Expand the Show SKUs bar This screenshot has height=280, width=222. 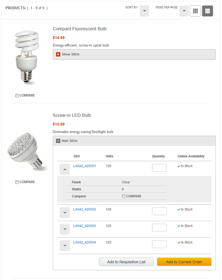134,54
